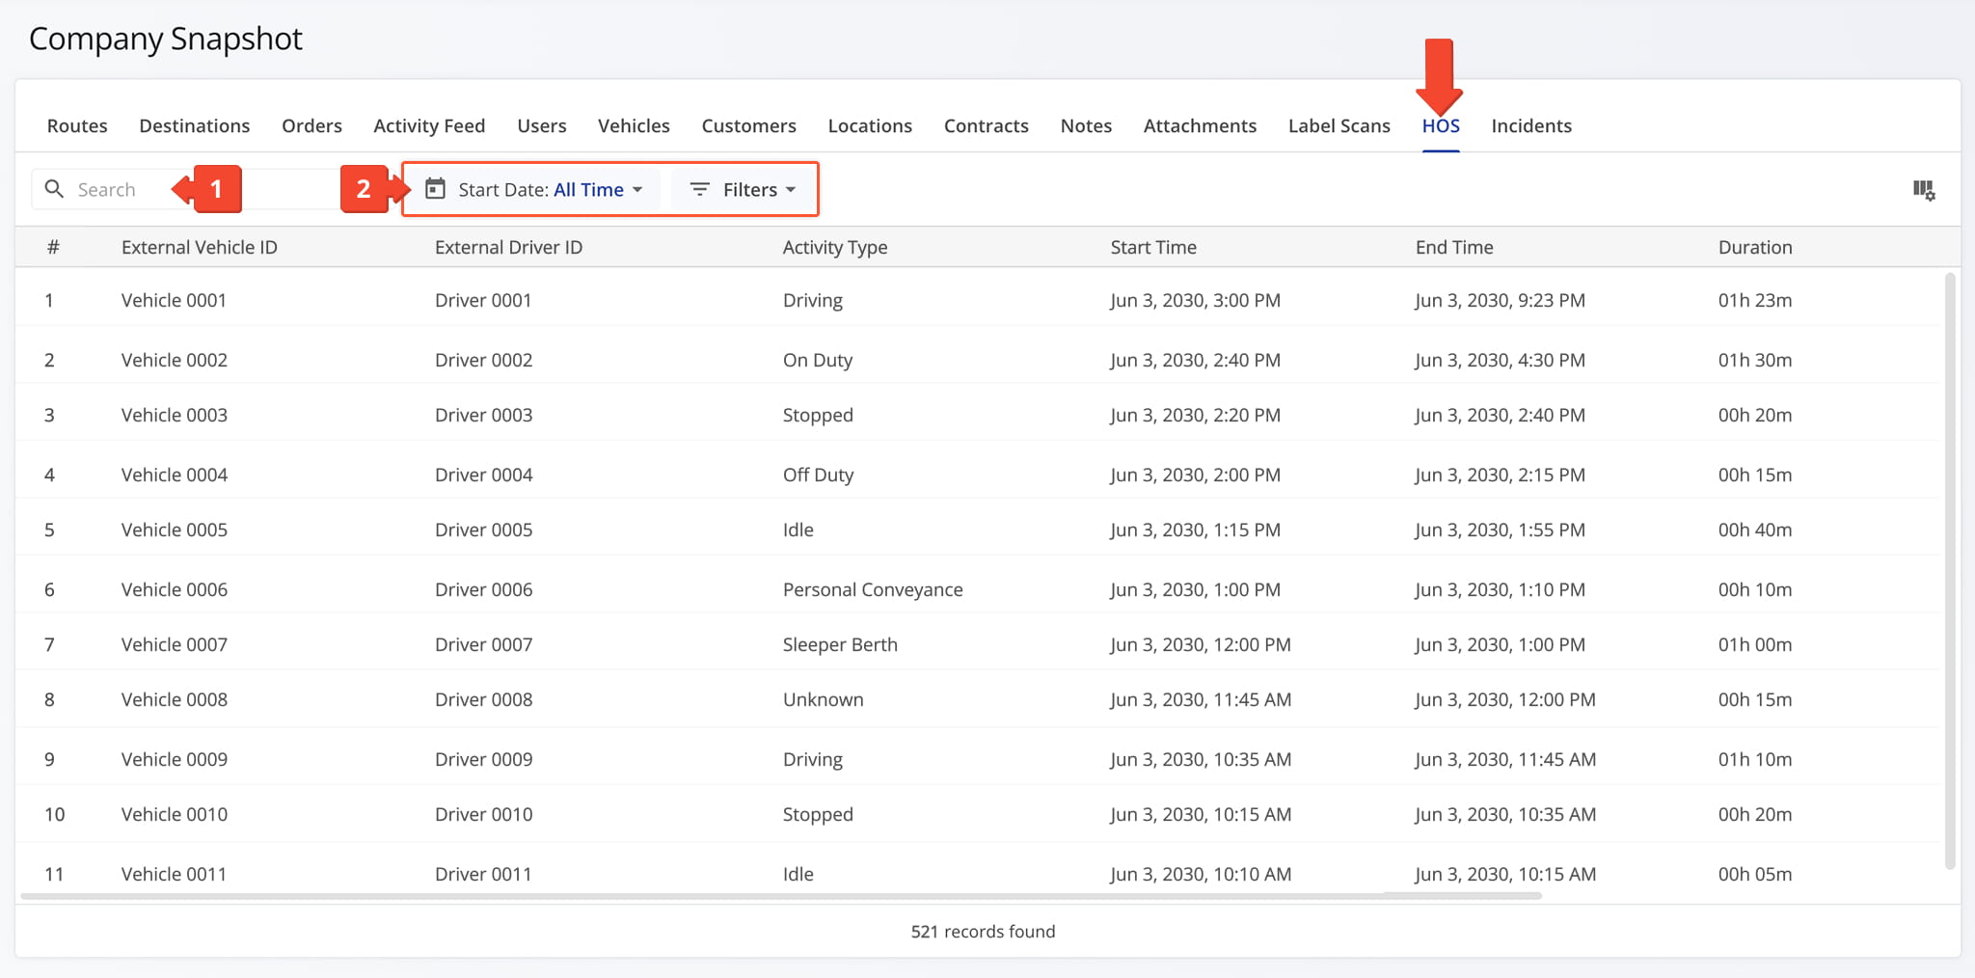This screenshot has height=978, width=1975.
Task: Click the Vehicle 0004 cell
Action: [175, 475]
